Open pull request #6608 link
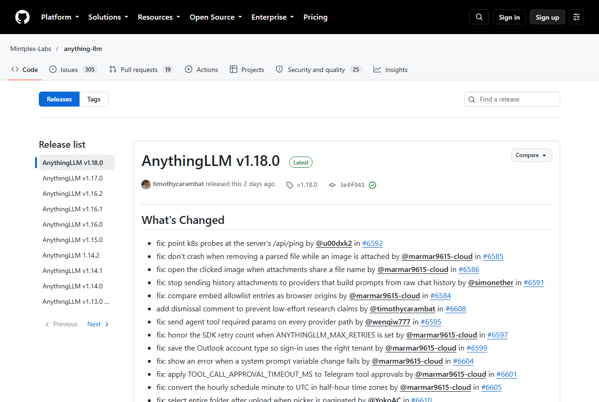Viewport: 599px width, 402px height. [456, 309]
